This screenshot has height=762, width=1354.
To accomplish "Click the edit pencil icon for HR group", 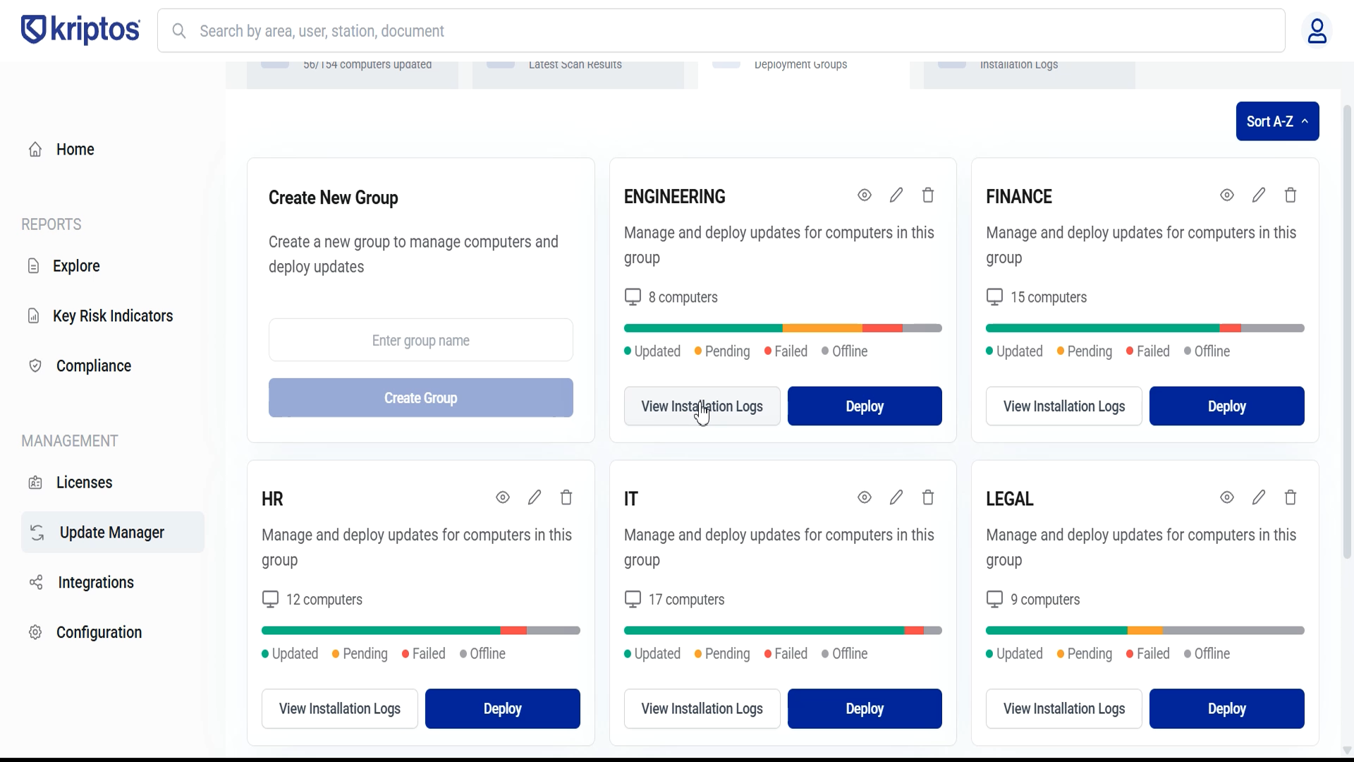I will (535, 497).
